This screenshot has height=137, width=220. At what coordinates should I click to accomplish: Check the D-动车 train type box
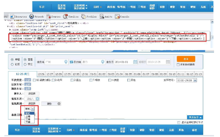(53, 80)
